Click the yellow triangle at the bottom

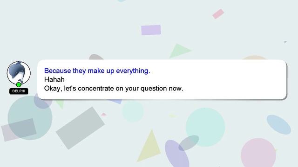tap(149, 146)
